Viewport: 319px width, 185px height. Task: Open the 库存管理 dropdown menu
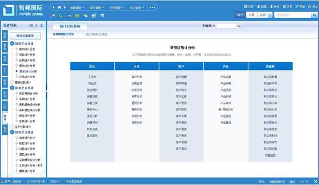pos(97,8)
